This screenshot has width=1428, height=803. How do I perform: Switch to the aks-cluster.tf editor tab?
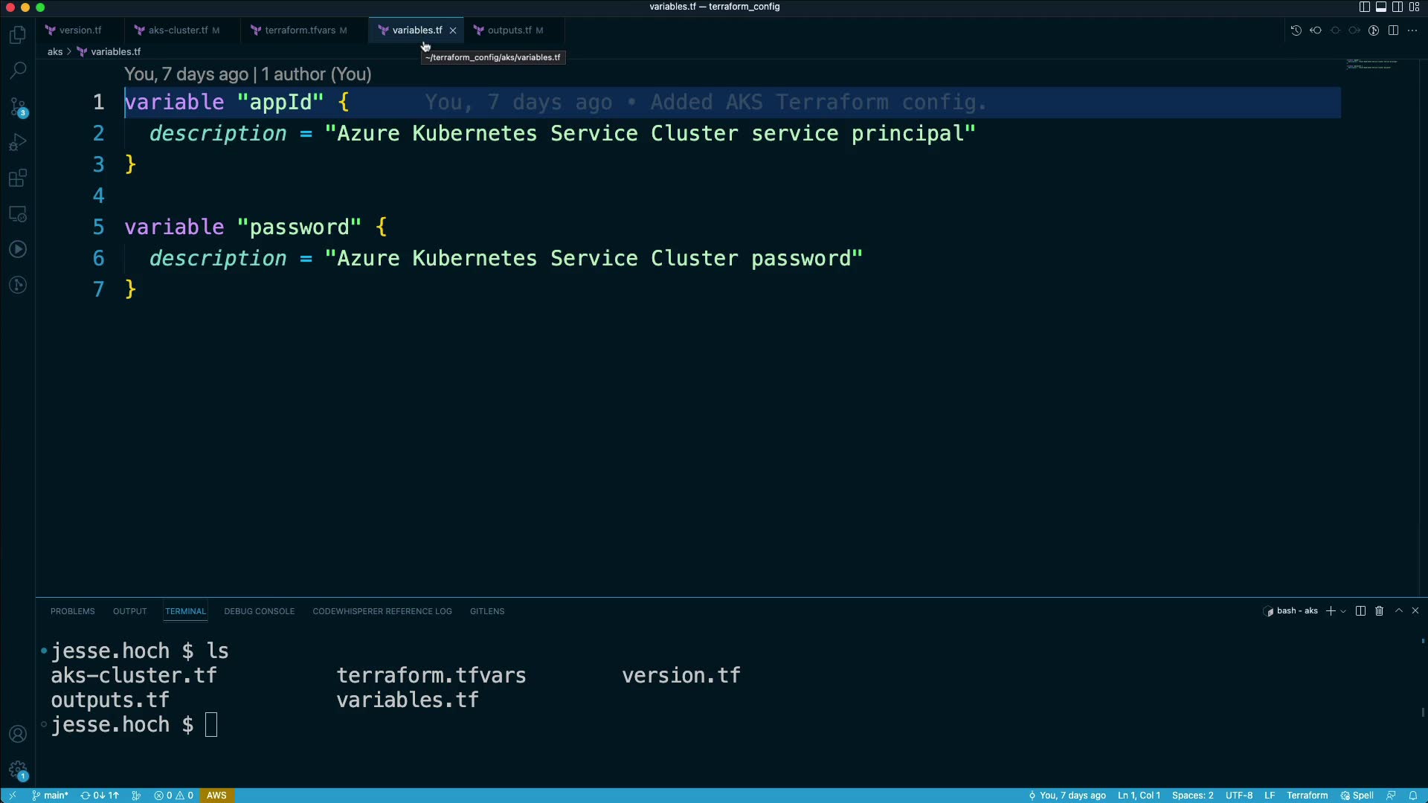coord(178,30)
